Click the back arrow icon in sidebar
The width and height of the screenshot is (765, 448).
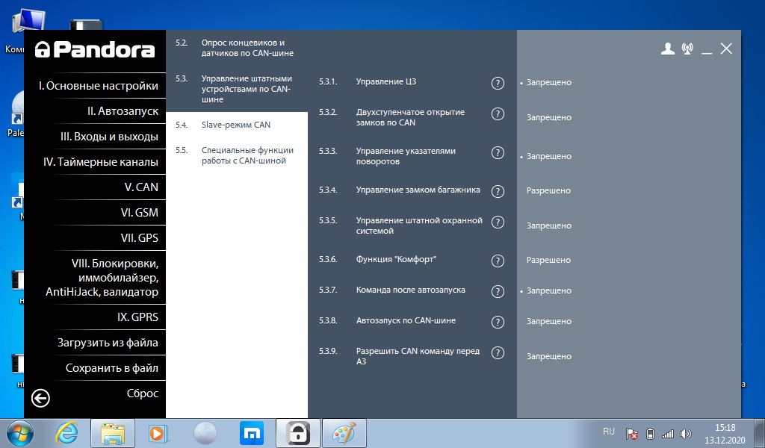coord(40,399)
